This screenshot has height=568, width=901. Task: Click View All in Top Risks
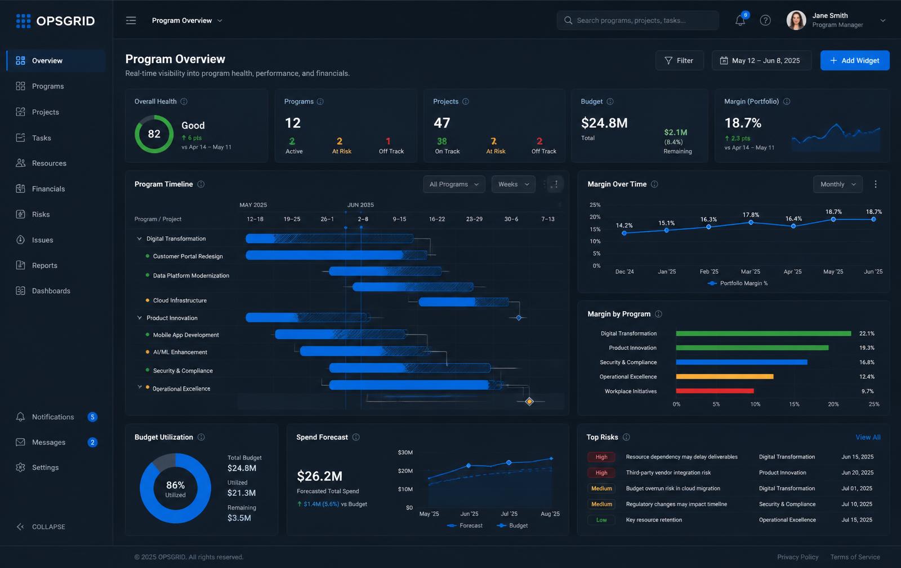click(868, 437)
